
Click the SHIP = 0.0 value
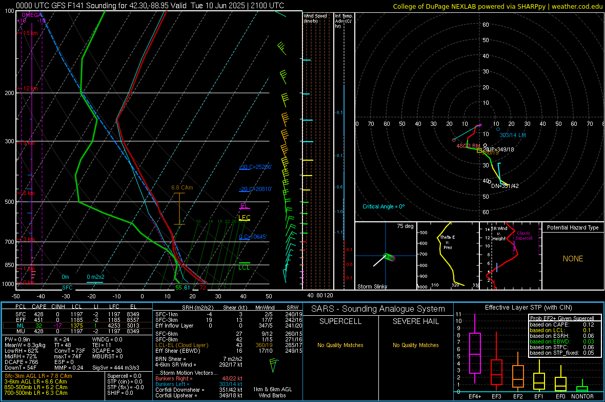(x=120, y=393)
